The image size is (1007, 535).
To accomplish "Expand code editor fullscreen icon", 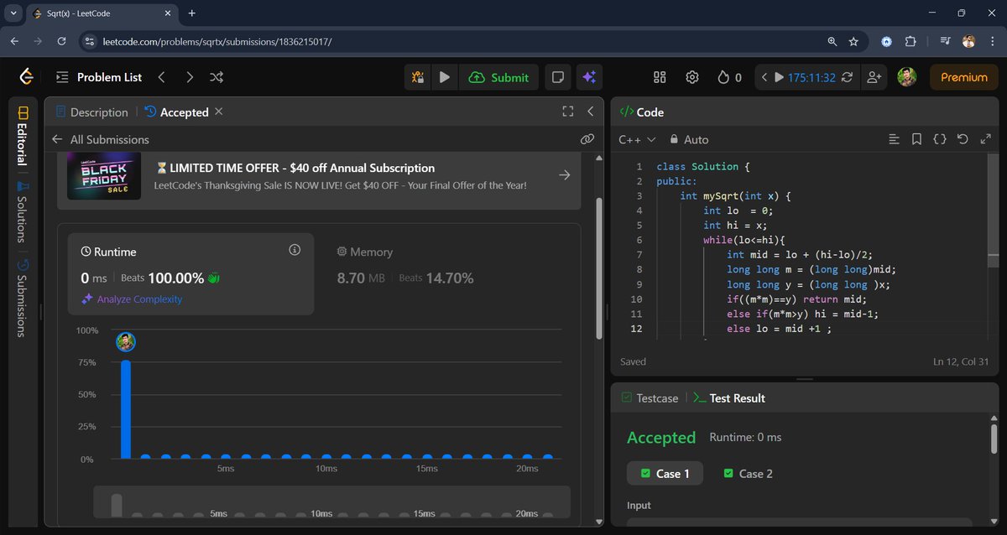I will tap(985, 139).
